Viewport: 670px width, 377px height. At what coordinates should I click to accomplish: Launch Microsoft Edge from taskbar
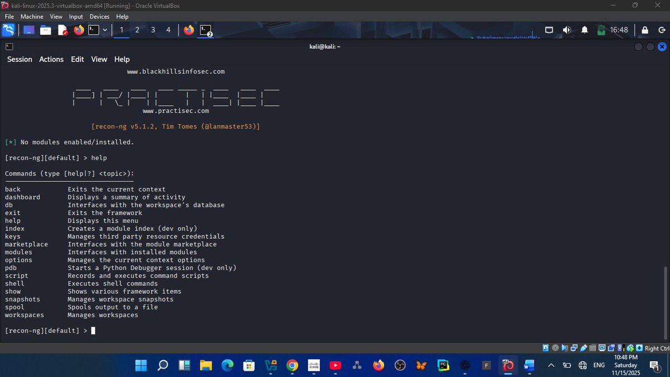pos(228,365)
